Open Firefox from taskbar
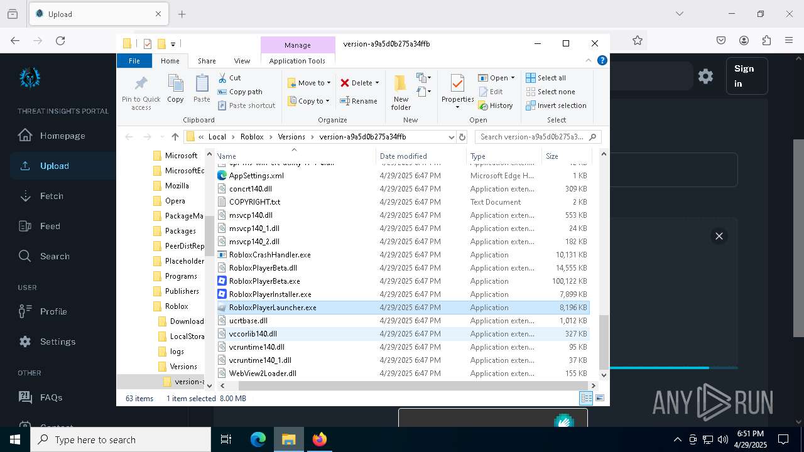 pos(319,439)
